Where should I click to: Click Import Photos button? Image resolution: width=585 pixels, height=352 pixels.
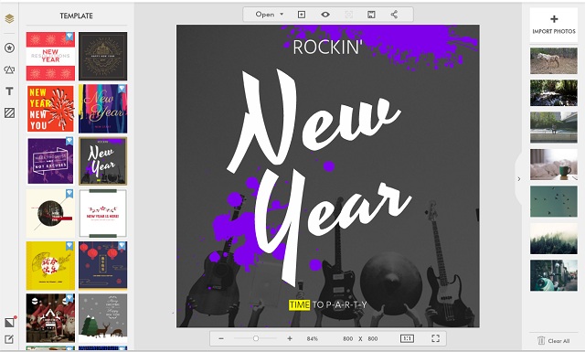coord(554,25)
